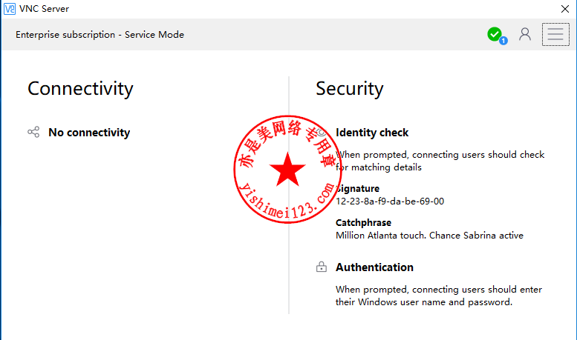Click the VNC Server logo in title bar
The height and width of the screenshot is (340, 577).
click(x=9, y=9)
